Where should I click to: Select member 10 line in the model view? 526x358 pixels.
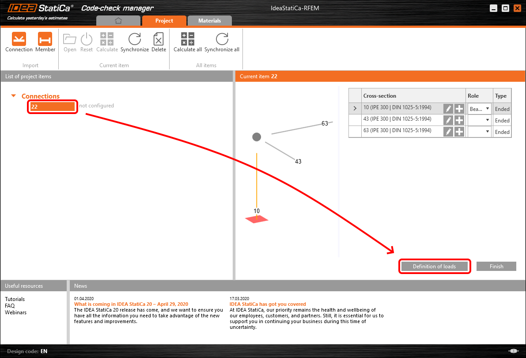click(257, 180)
